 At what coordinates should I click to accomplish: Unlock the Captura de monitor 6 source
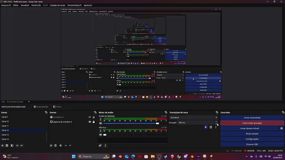pyautogui.click(x=94, y=122)
